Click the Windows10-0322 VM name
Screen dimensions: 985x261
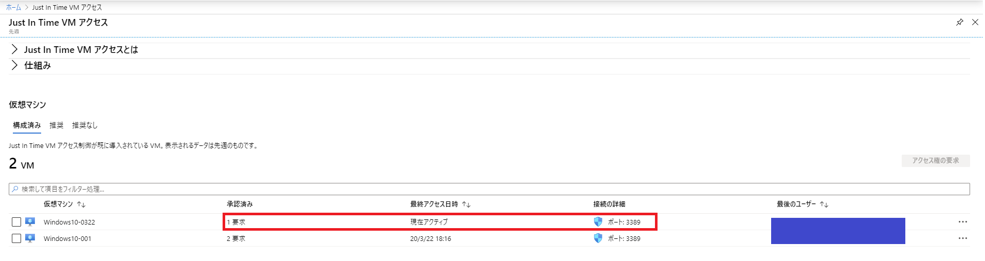(x=69, y=222)
